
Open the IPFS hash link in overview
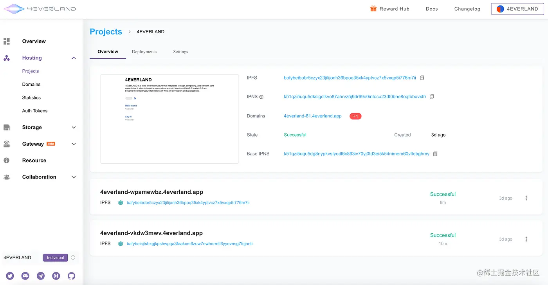point(350,78)
